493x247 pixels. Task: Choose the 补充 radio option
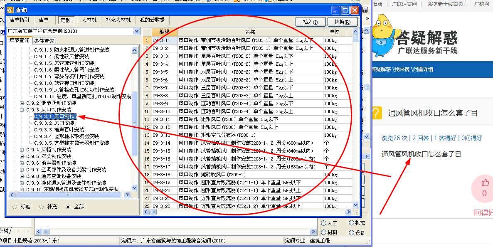click(42, 207)
